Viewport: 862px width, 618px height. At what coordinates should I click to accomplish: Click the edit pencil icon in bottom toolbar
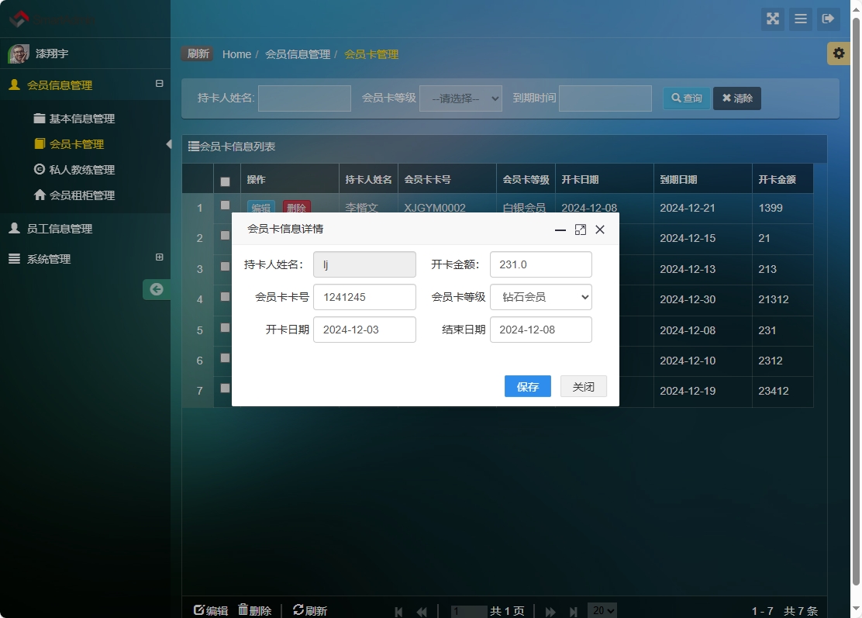click(197, 610)
